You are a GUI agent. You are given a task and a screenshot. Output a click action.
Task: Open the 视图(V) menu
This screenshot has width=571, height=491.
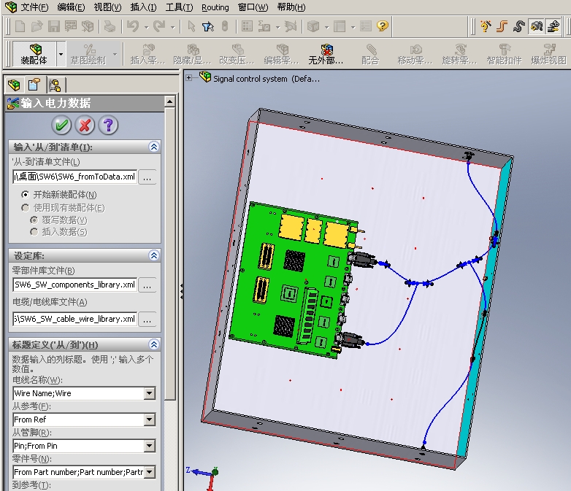[107, 7]
